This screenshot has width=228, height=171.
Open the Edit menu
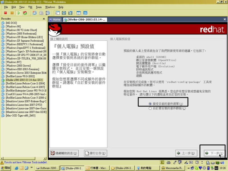(14, 7)
